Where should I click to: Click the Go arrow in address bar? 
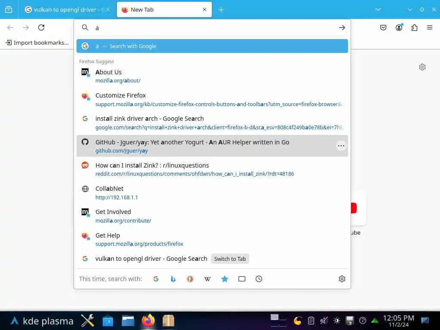342,27
